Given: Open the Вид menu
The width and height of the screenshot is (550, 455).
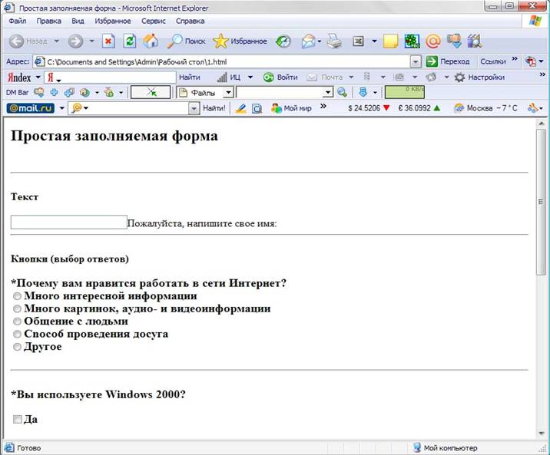Looking at the screenshot, I should click(78, 21).
